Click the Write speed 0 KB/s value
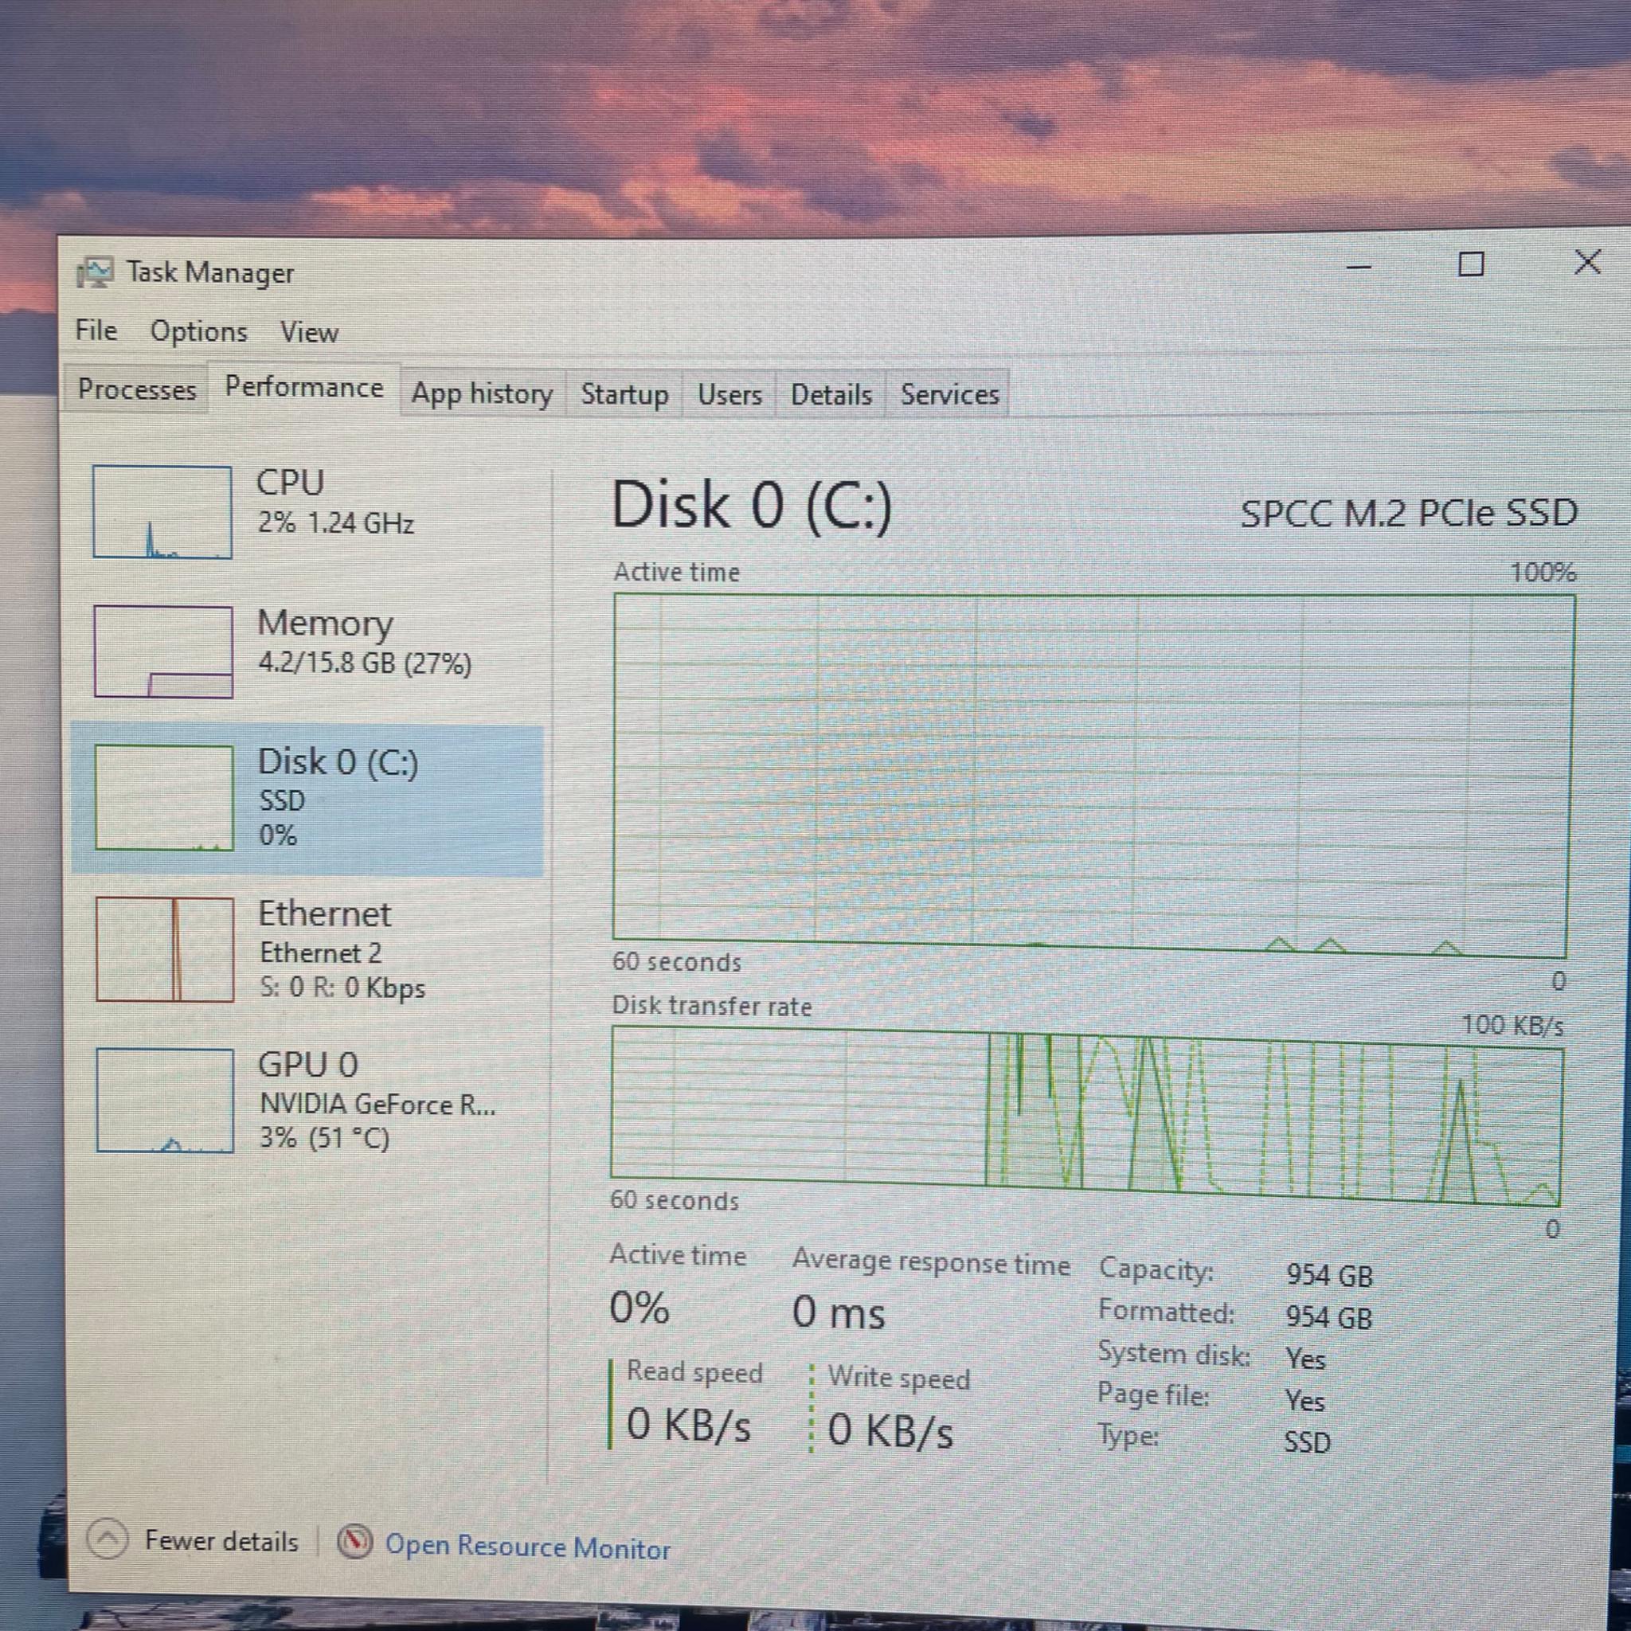 (890, 1430)
